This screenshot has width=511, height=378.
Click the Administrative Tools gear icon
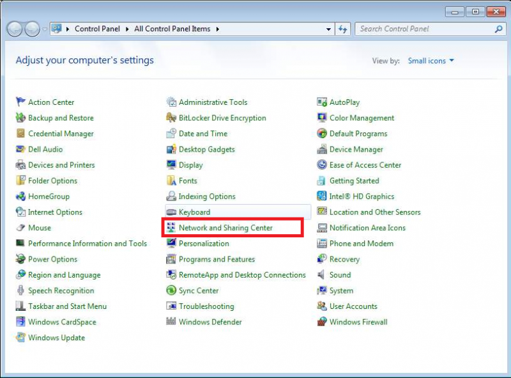pos(171,102)
